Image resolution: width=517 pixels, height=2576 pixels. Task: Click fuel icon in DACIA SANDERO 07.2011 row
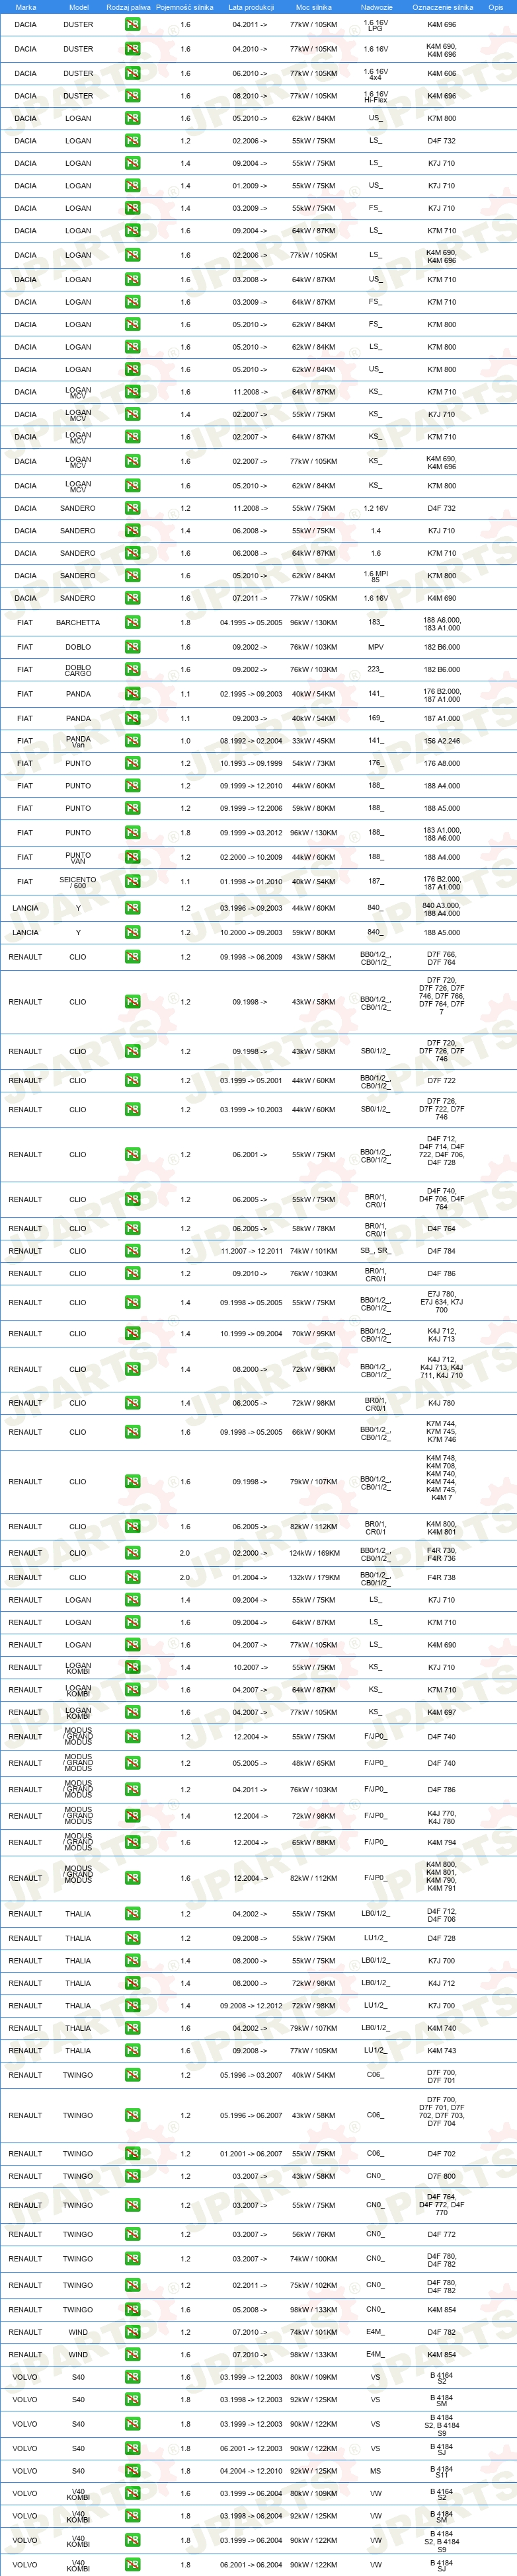pos(132,598)
